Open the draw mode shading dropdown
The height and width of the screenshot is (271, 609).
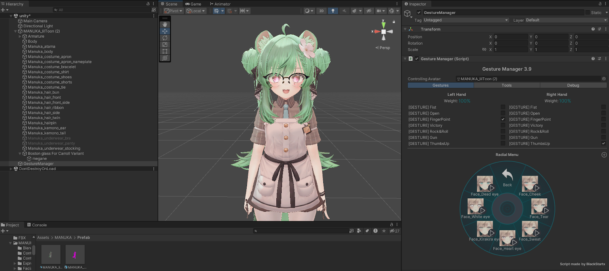pos(309,11)
